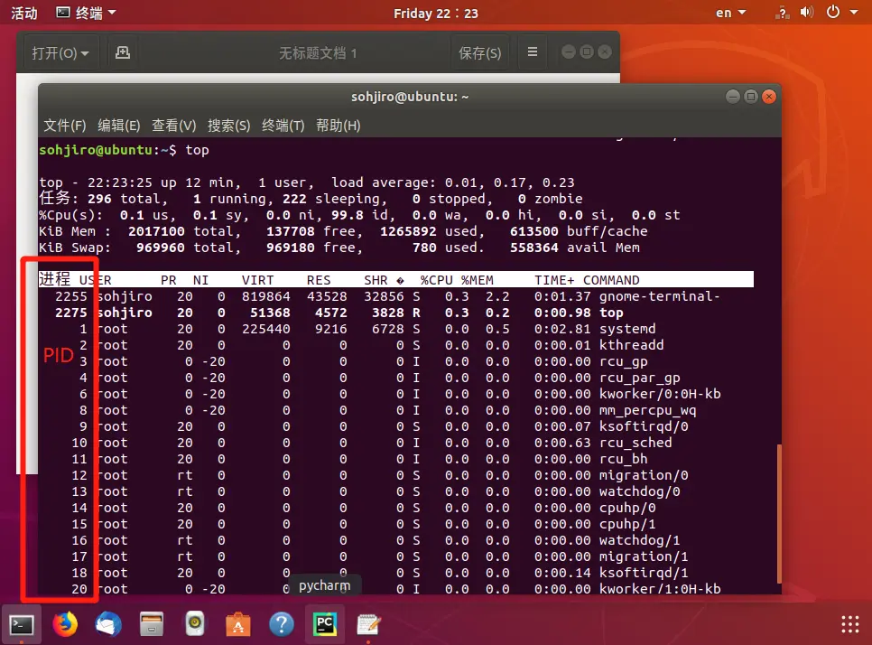
Task: Open Thunderbird mail from the dock
Action: [x=108, y=624]
